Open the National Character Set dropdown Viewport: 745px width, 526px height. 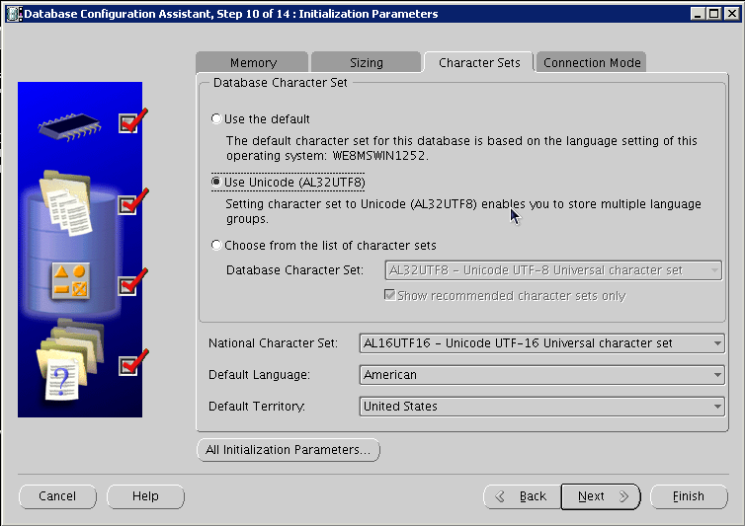coord(542,343)
